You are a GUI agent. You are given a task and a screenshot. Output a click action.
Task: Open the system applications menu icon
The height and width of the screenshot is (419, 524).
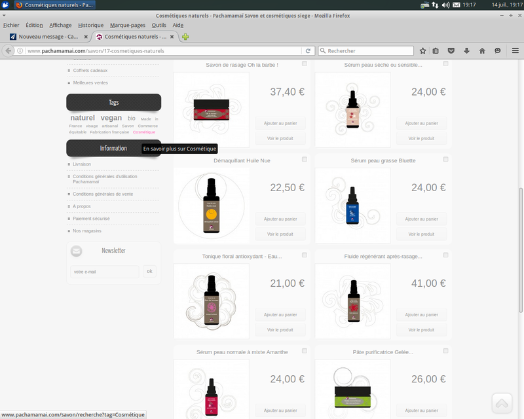tap(5, 5)
